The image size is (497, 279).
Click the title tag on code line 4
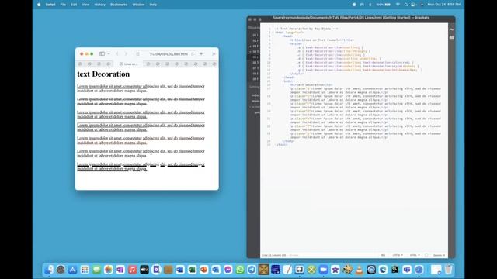(321, 40)
